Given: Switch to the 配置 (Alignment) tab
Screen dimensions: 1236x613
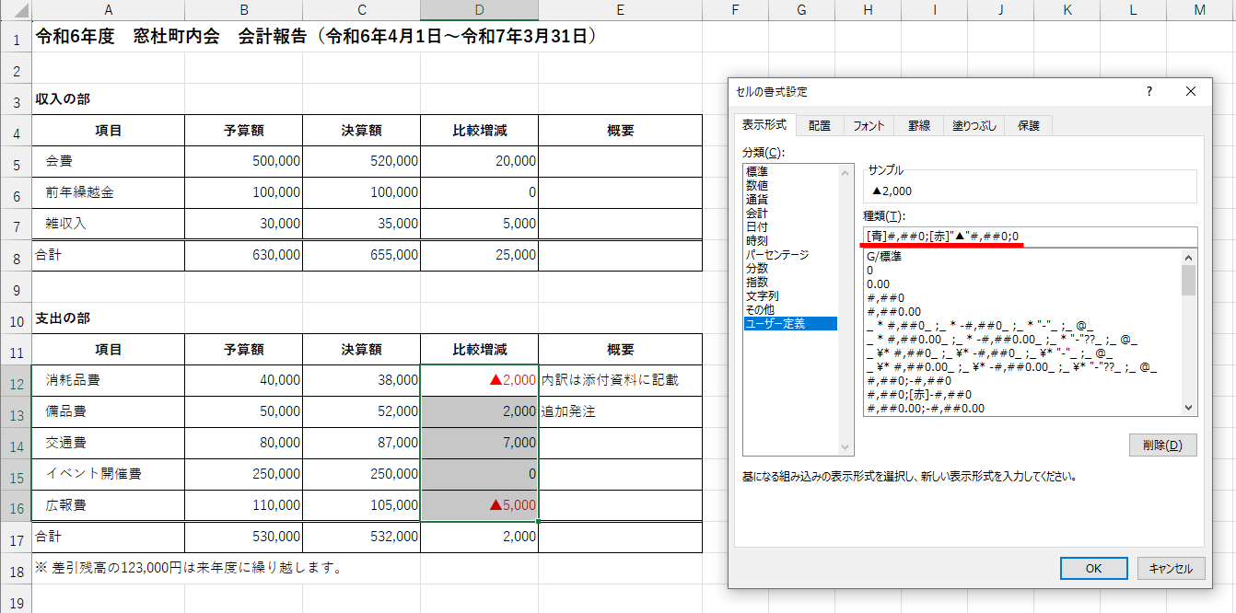Looking at the screenshot, I should [819, 126].
